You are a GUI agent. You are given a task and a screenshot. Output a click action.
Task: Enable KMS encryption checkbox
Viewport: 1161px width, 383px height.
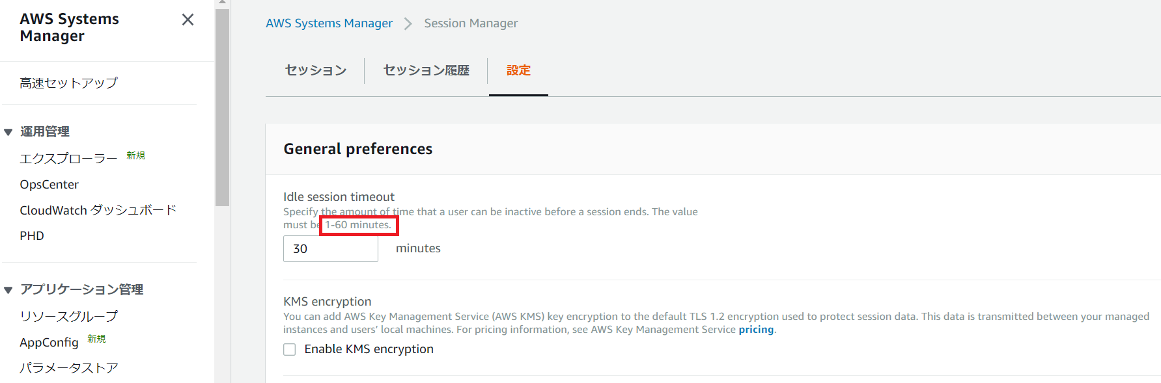290,350
